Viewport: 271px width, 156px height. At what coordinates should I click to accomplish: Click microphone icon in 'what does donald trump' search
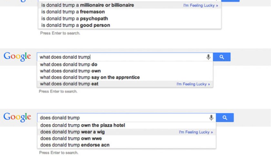[x=208, y=57]
